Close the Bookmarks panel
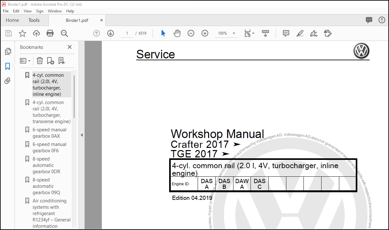 (70, 47)
